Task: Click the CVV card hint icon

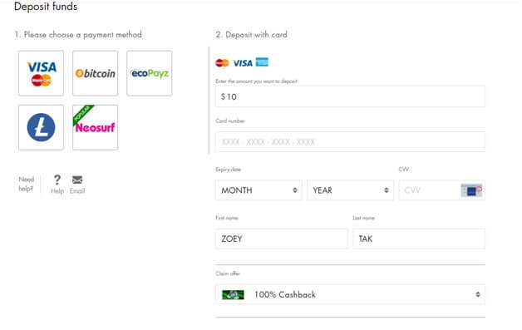Action: 471,190
